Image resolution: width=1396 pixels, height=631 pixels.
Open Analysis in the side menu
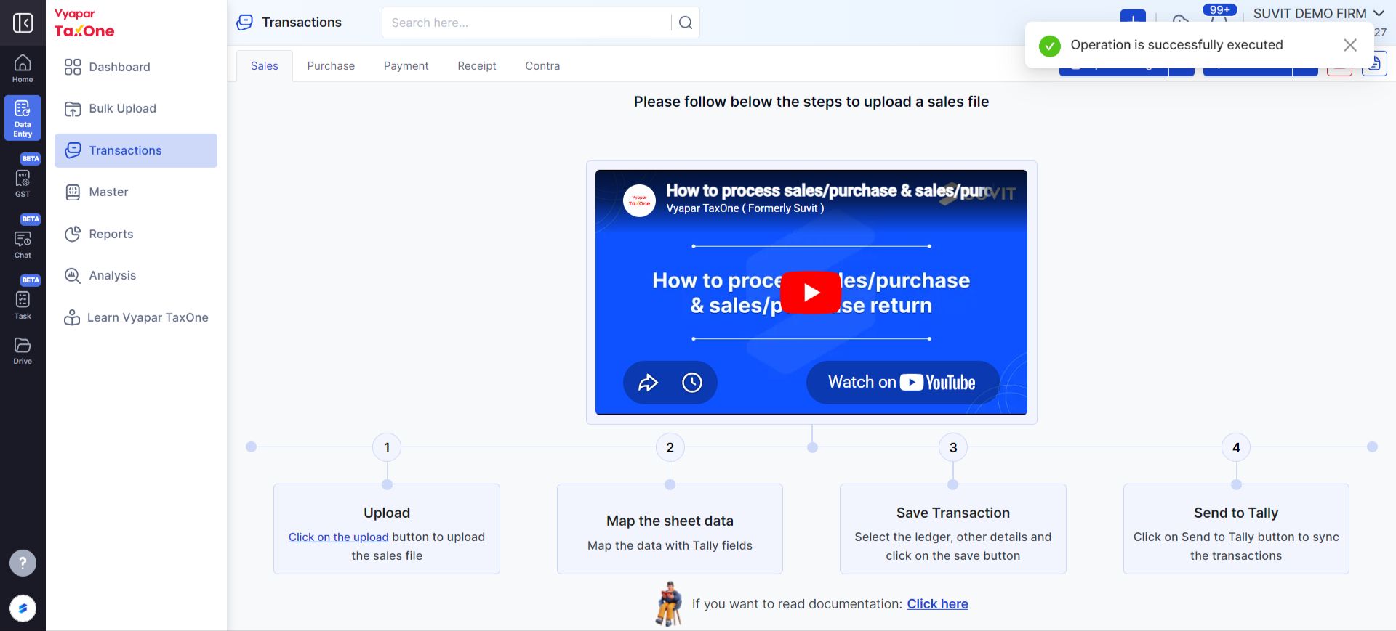(x=136, y=276)
